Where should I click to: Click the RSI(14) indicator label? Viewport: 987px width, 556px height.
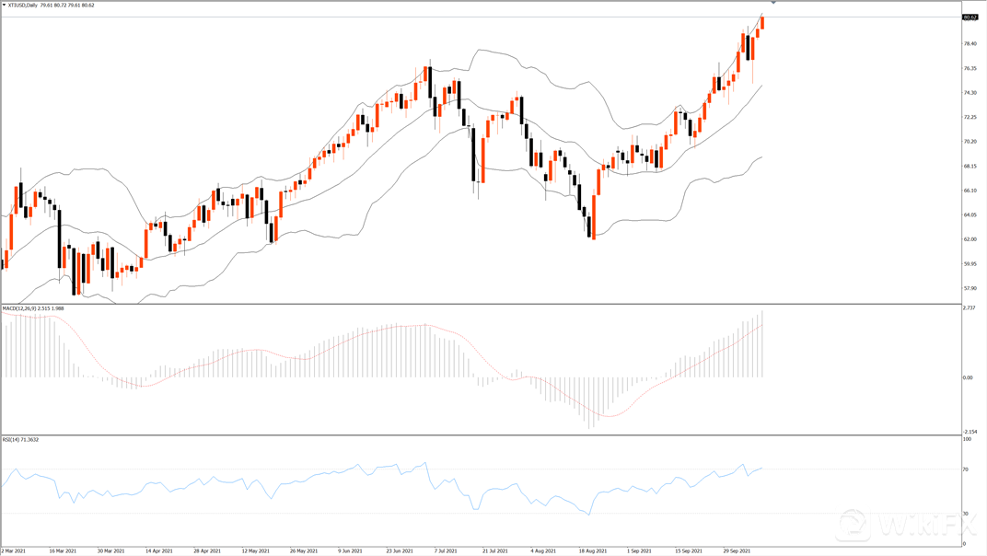13,440
